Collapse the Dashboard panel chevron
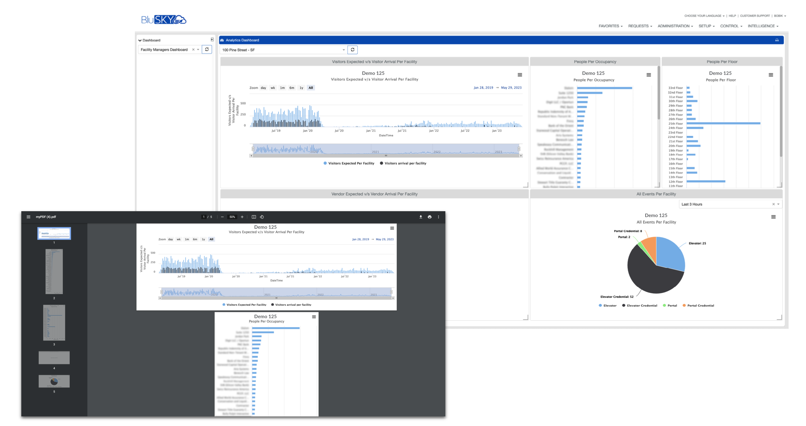The image size is (806, 426). pyautogui.click(x=140, y=40)
